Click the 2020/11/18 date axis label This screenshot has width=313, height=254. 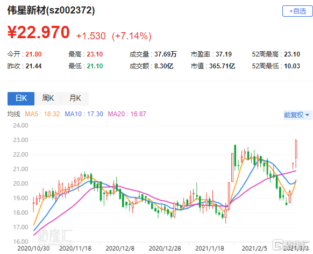(x=75, y=249)
